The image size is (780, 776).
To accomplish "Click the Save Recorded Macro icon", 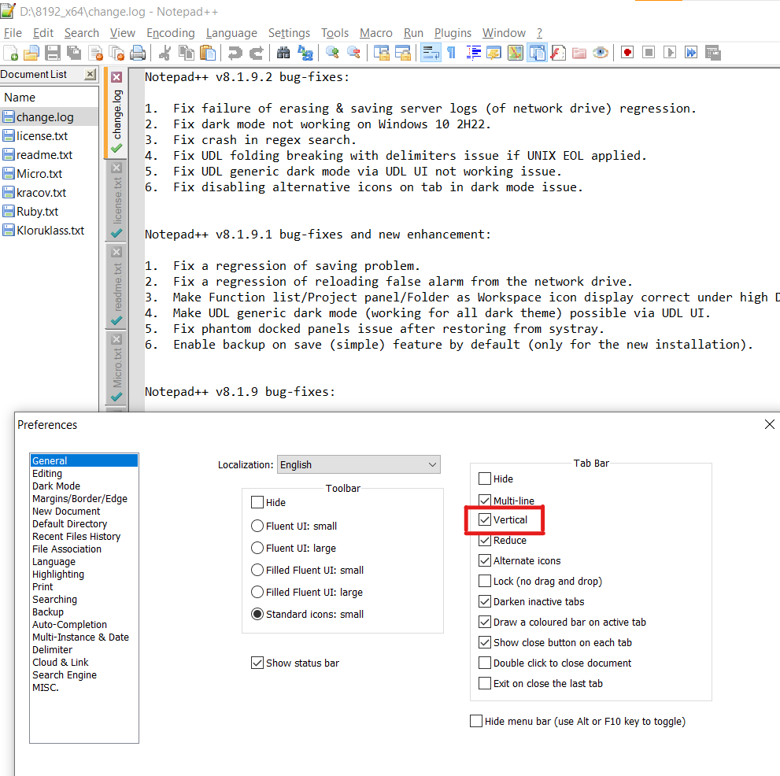I will pos(713,53).
